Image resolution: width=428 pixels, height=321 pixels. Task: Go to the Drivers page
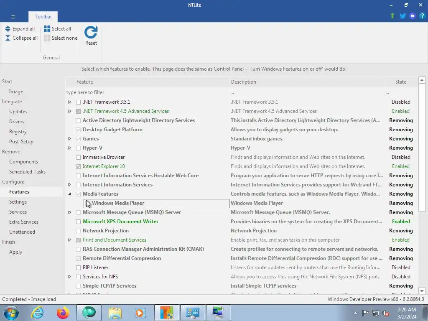17,122
